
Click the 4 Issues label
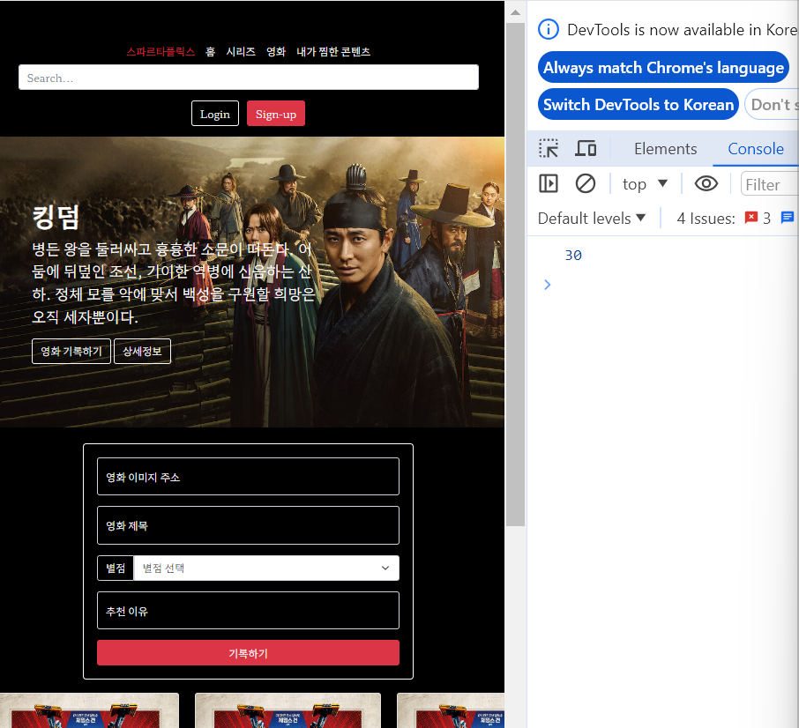click(x=706, y=219)
